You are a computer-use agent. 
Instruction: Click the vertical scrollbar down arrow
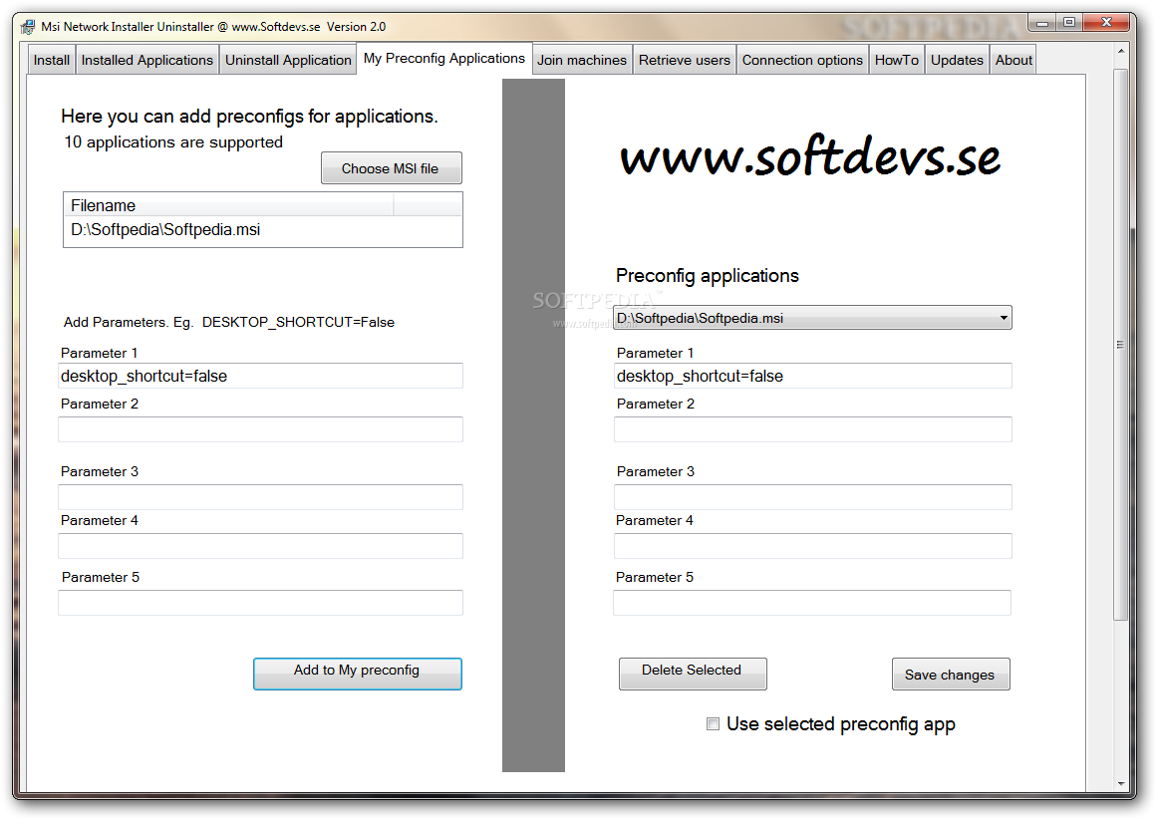pyautogui.click(x=1121, y=783)
